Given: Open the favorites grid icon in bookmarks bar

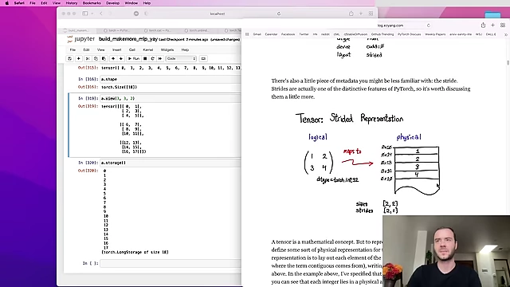Looking at the screenshot, I should 247,34.
